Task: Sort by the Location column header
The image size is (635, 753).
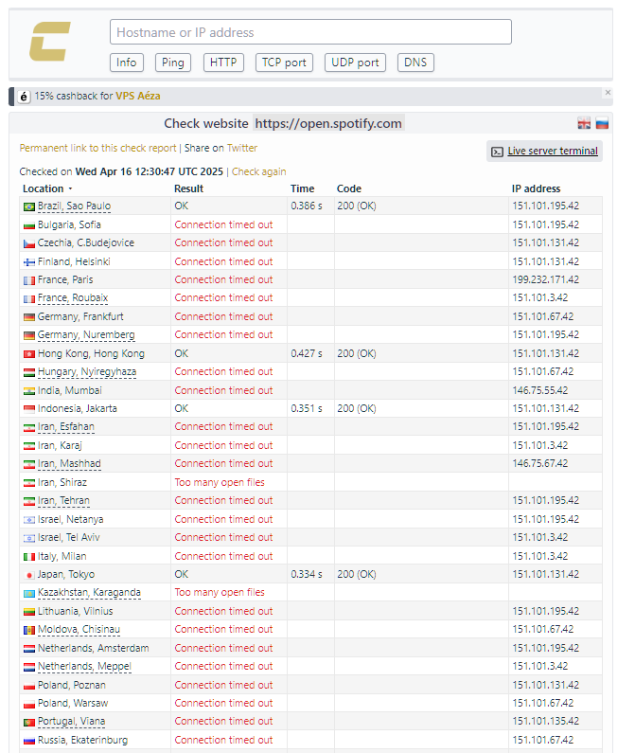Action: tap(44, 188)
